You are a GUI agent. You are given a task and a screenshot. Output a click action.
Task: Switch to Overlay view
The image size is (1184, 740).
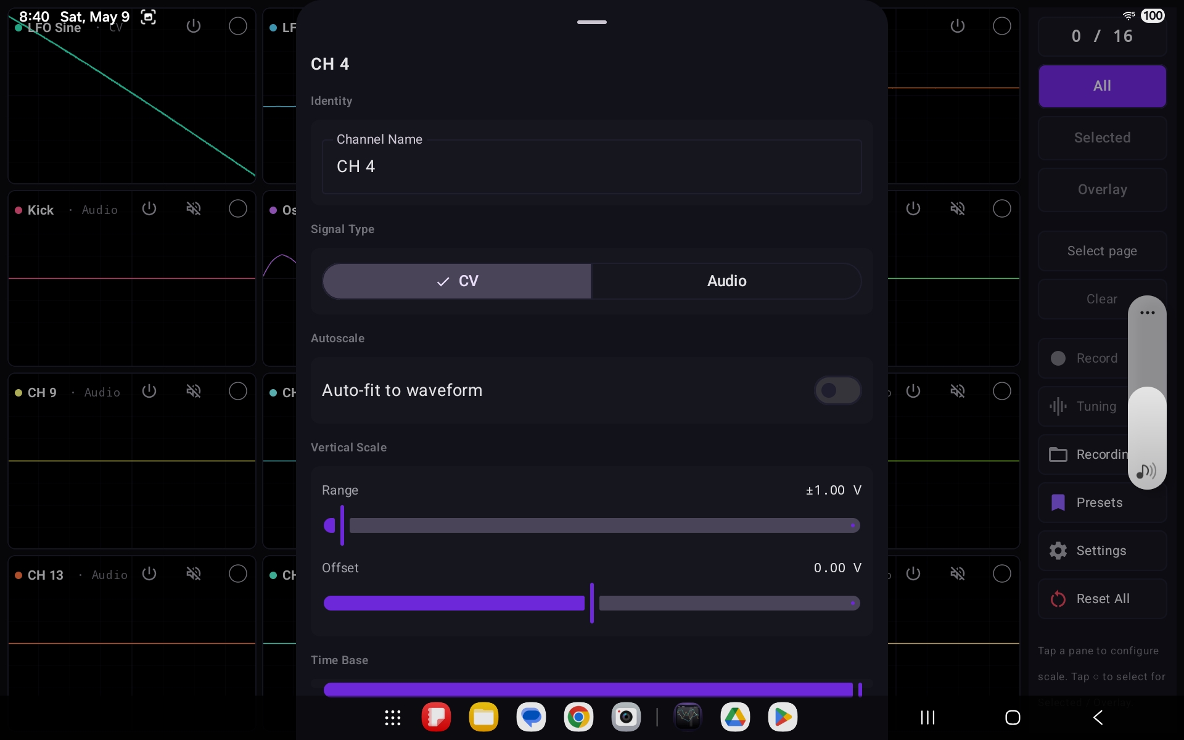tap(1103, 190)
